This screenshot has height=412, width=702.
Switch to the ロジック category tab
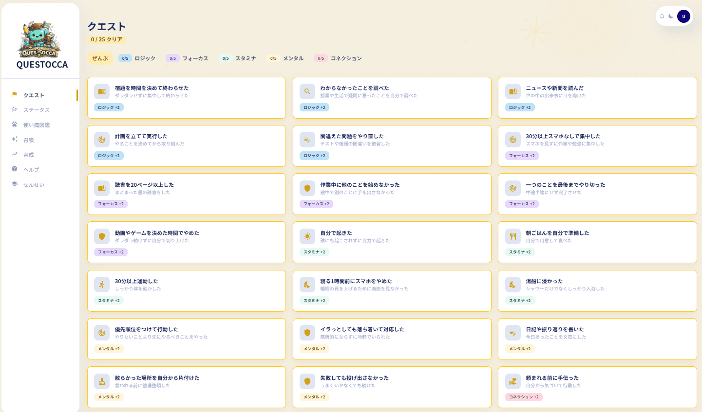tap(137, 58)
